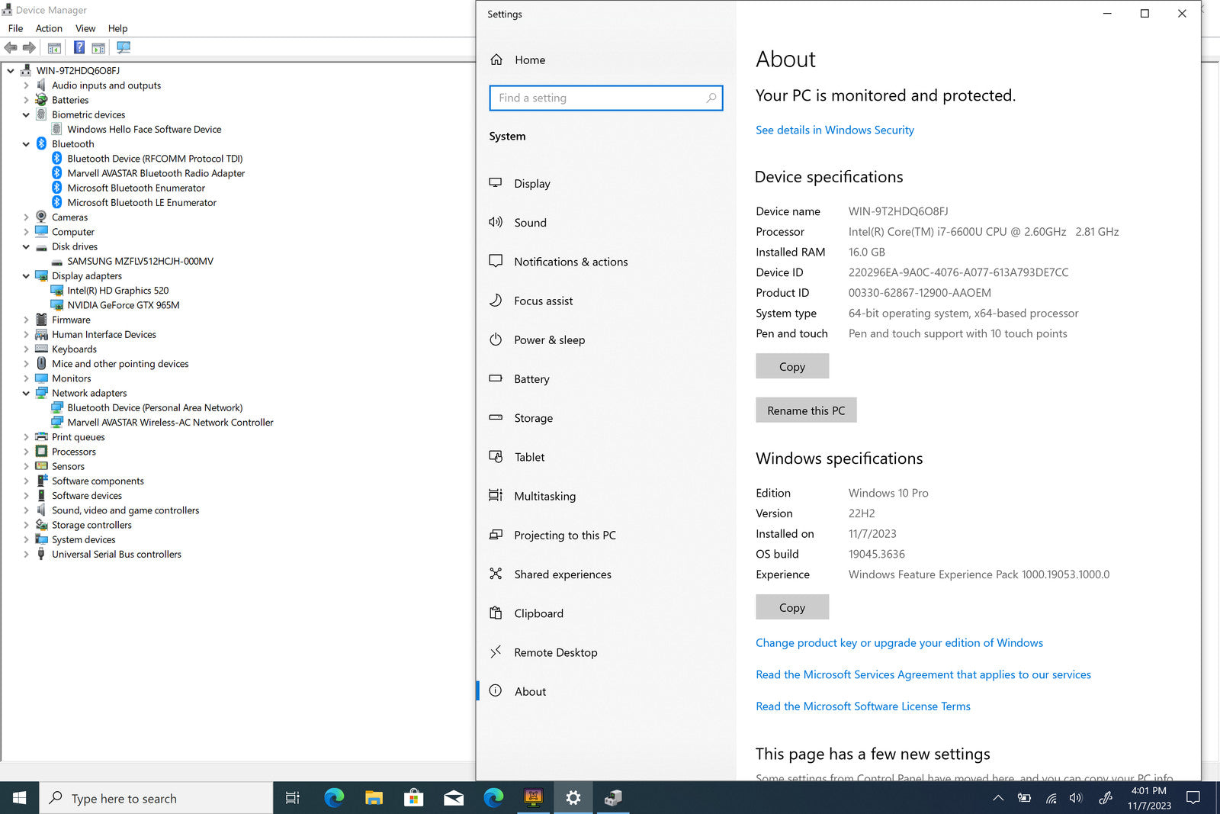1220x814 pixels.
Task: Toggle the Show/Hide Console Tree toolbar icon
Action: pos(54,47)
